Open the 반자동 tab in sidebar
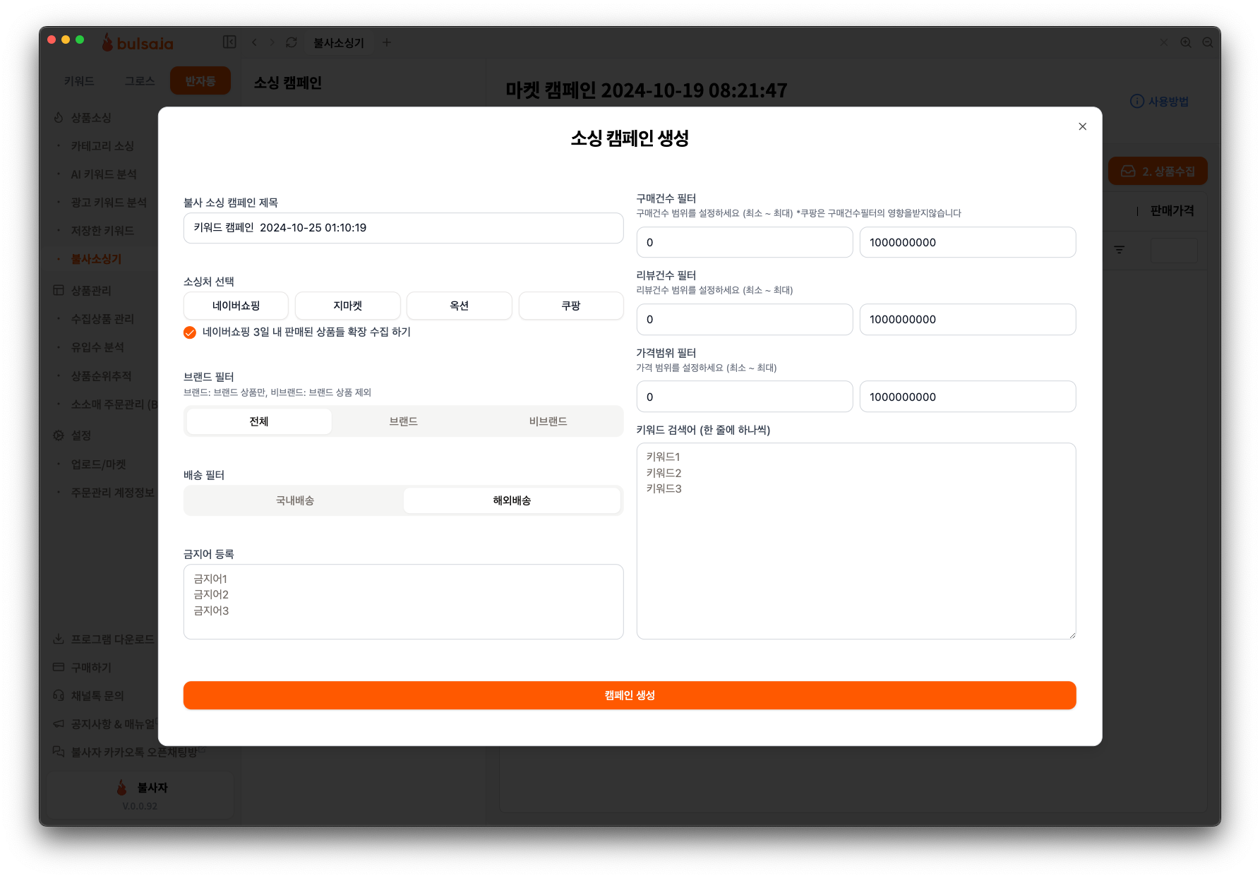Viewport: 1260px width, 878px height. [200, 81]
